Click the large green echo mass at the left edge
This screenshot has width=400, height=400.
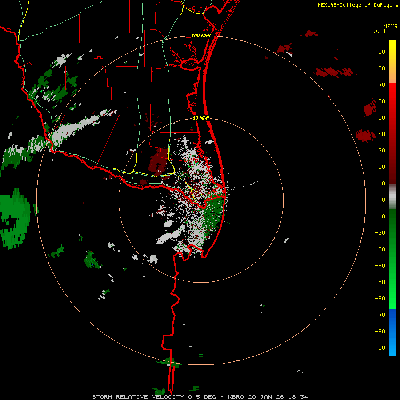15,219
